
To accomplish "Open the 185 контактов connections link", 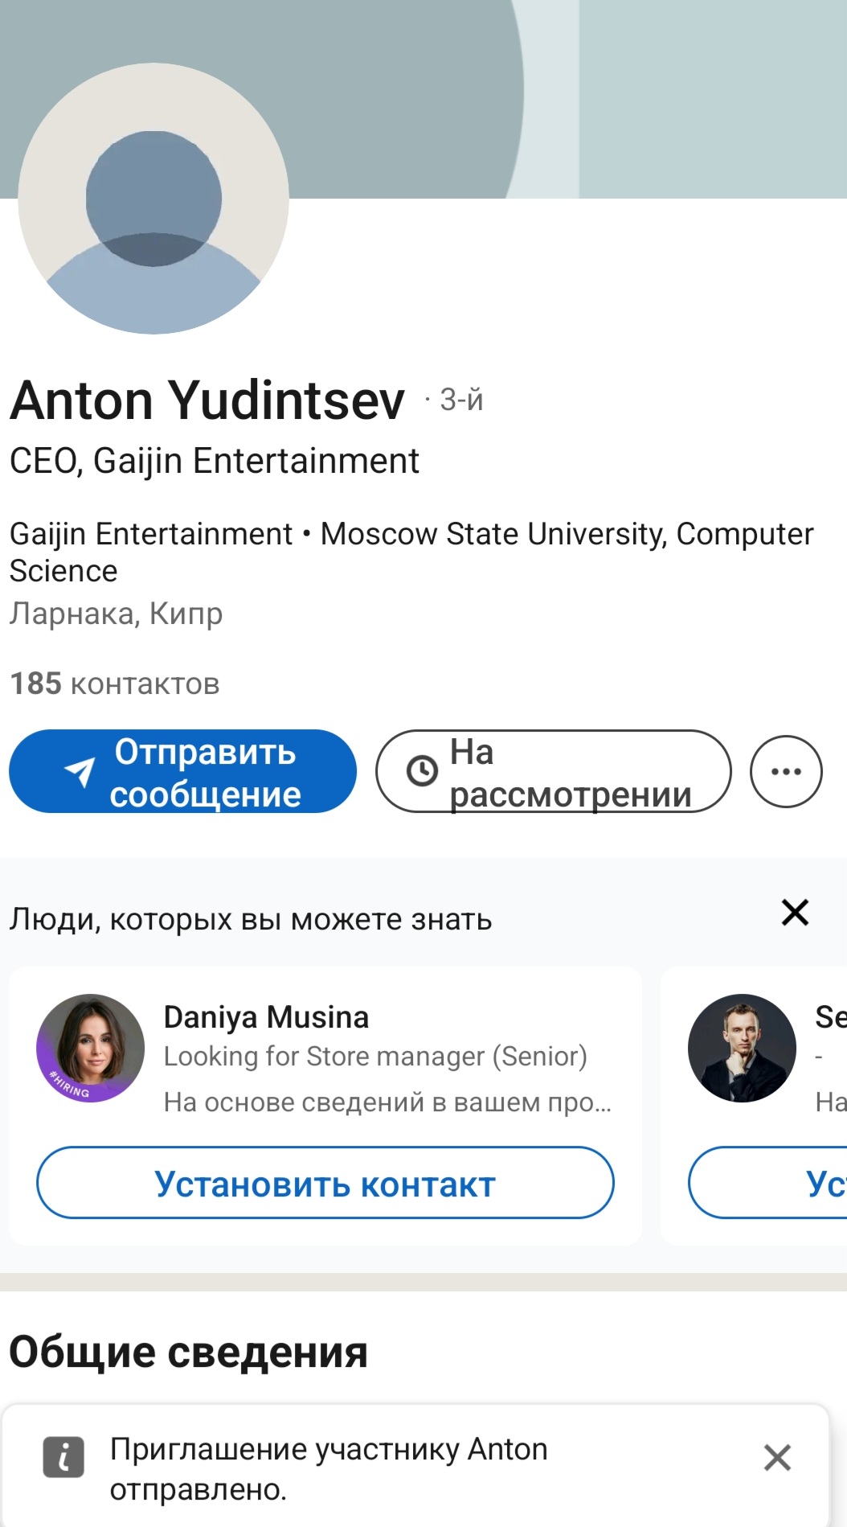I will click(115, 683).
